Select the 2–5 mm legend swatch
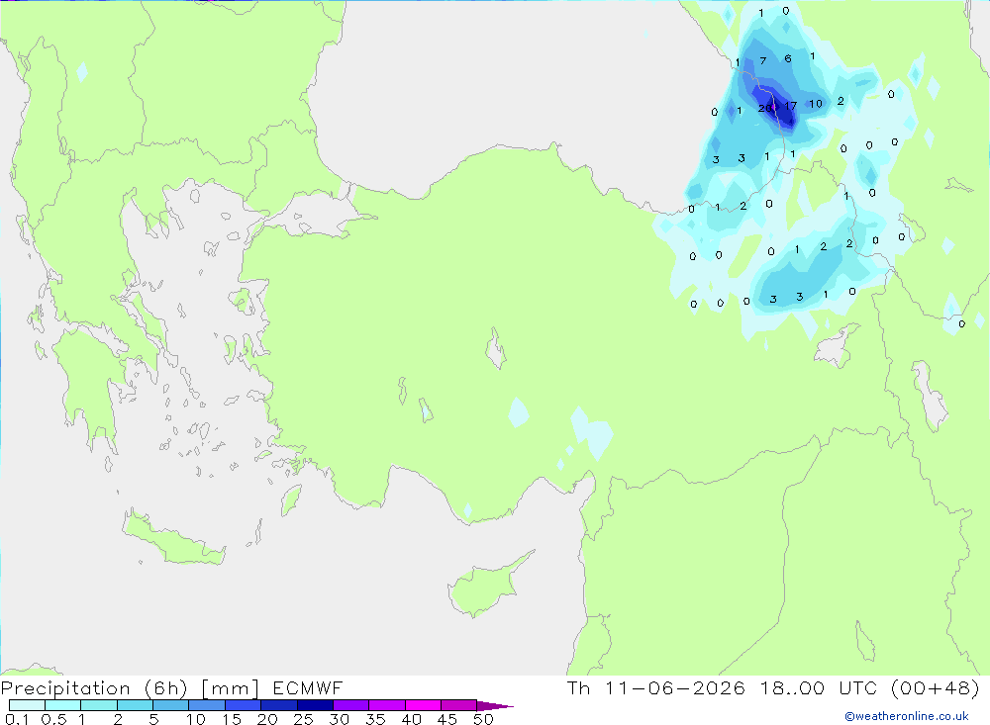The width and height of the screenshot is (990, 725). click(x=135, y=705)
